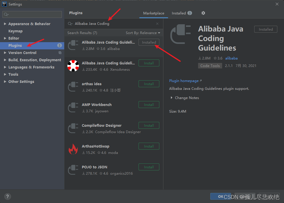The width and height of the screenshot is (284, 203).
Task: Click the first Alibaba plugin plug icon
Action: click(x=73, y=45)
